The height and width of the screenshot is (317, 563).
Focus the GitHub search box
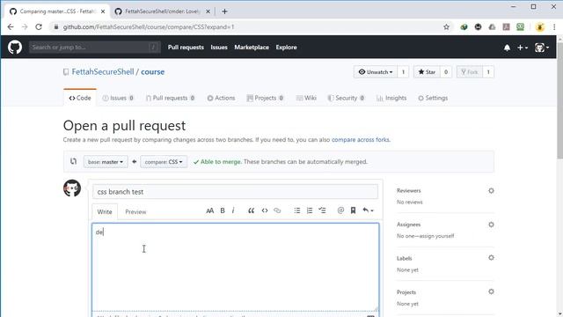click(95, 47)
